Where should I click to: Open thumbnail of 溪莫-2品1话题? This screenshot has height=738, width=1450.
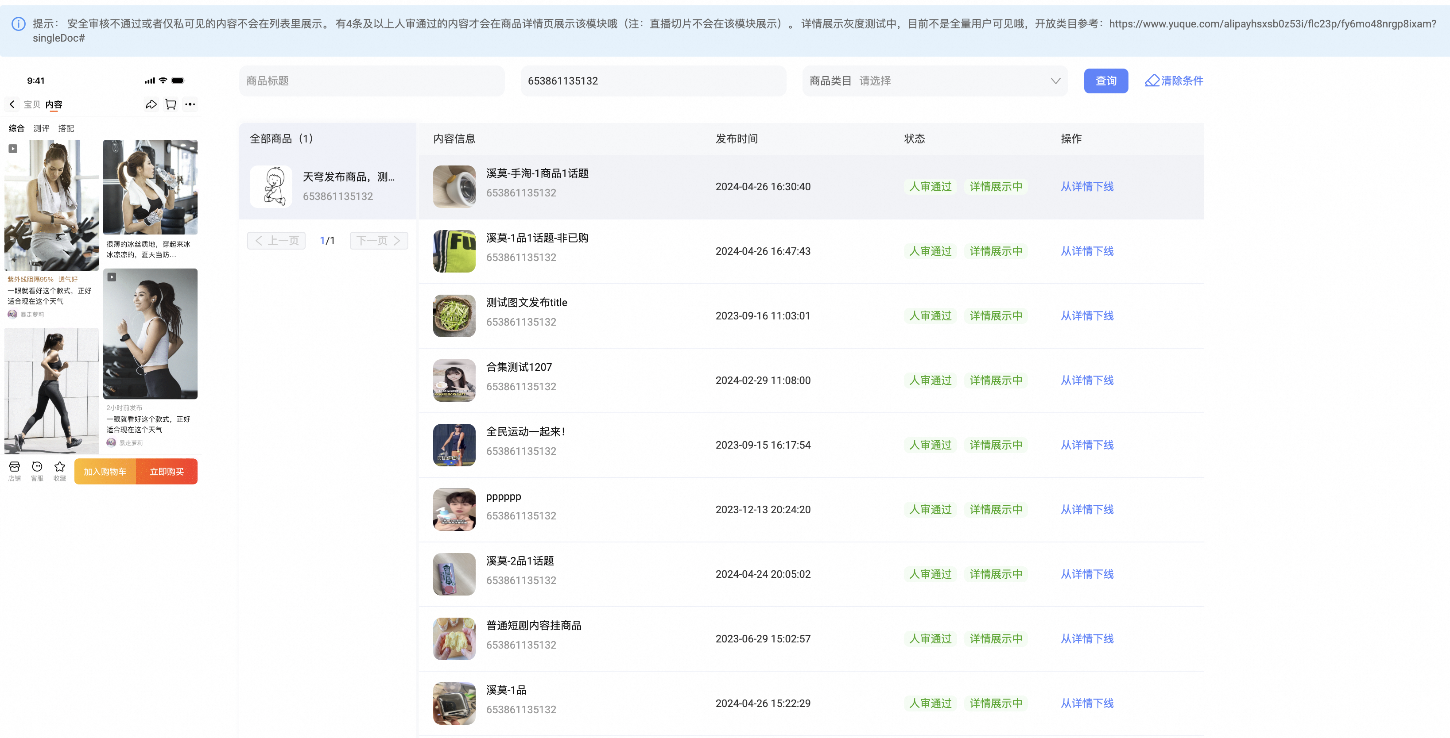click(454, 574)
